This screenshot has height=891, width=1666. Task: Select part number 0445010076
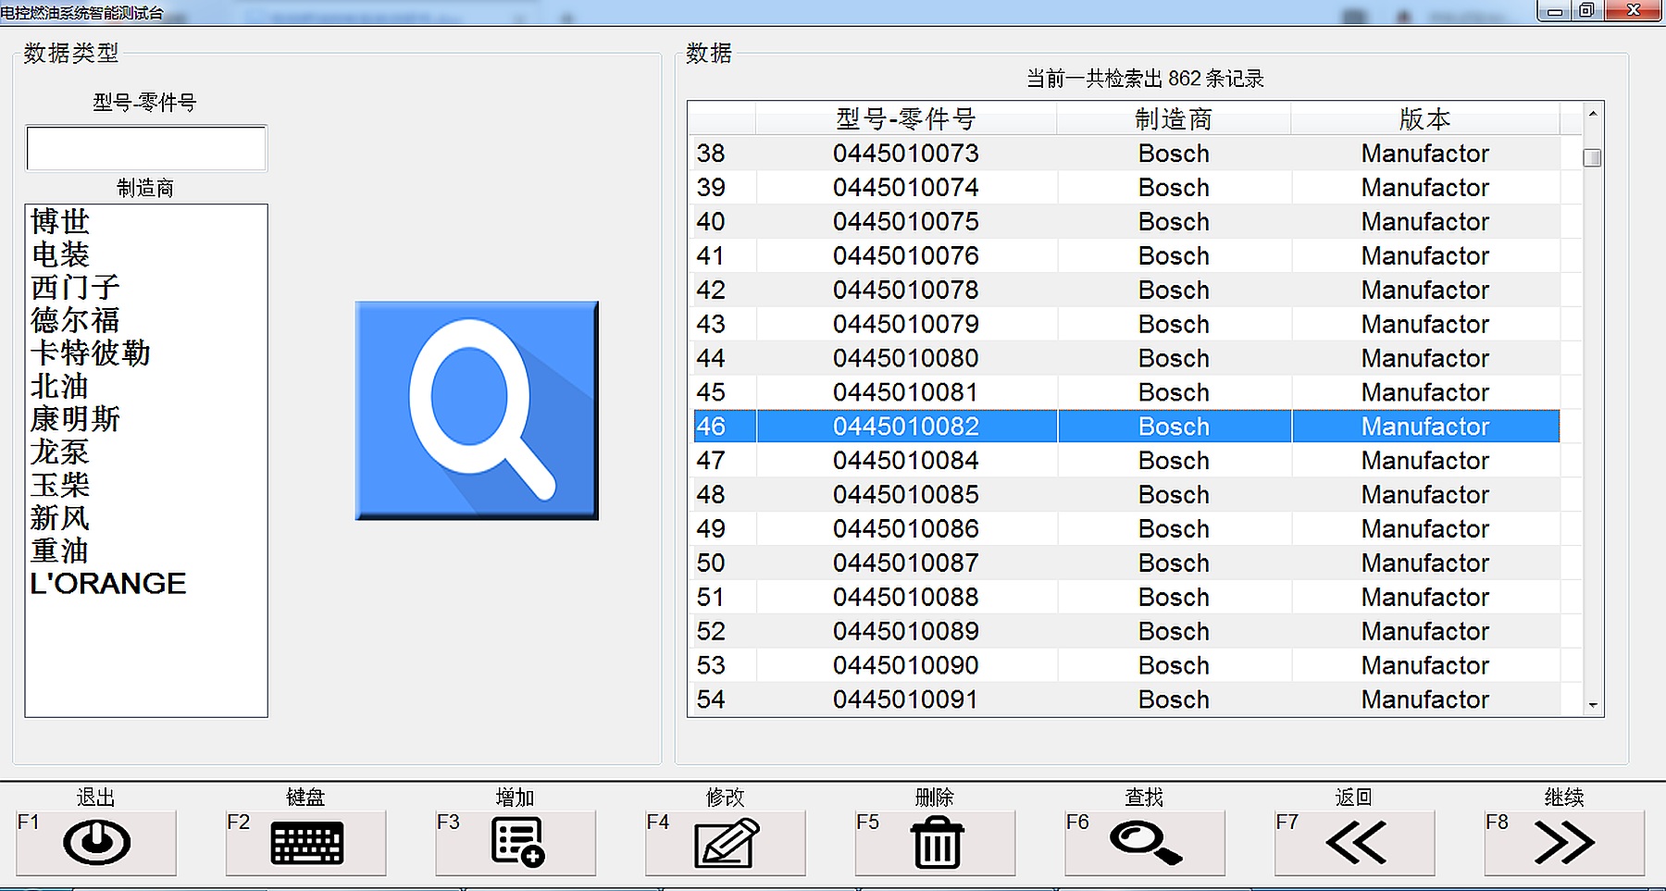[906, 256]
